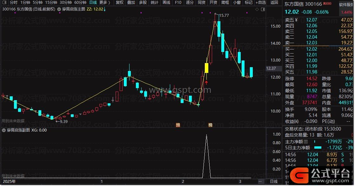Click the 榜 marker icon on chart
Screen dimensions: 355x186
[210, 125]
